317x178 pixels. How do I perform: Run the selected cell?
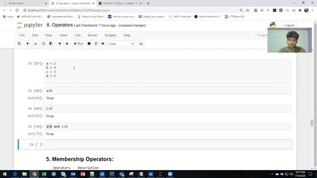point(78,44)
